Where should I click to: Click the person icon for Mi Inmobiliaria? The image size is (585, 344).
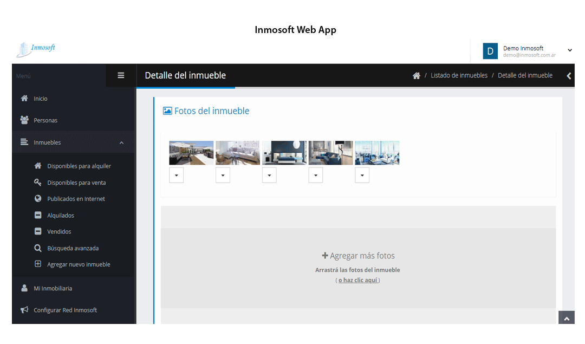point(24,288)
